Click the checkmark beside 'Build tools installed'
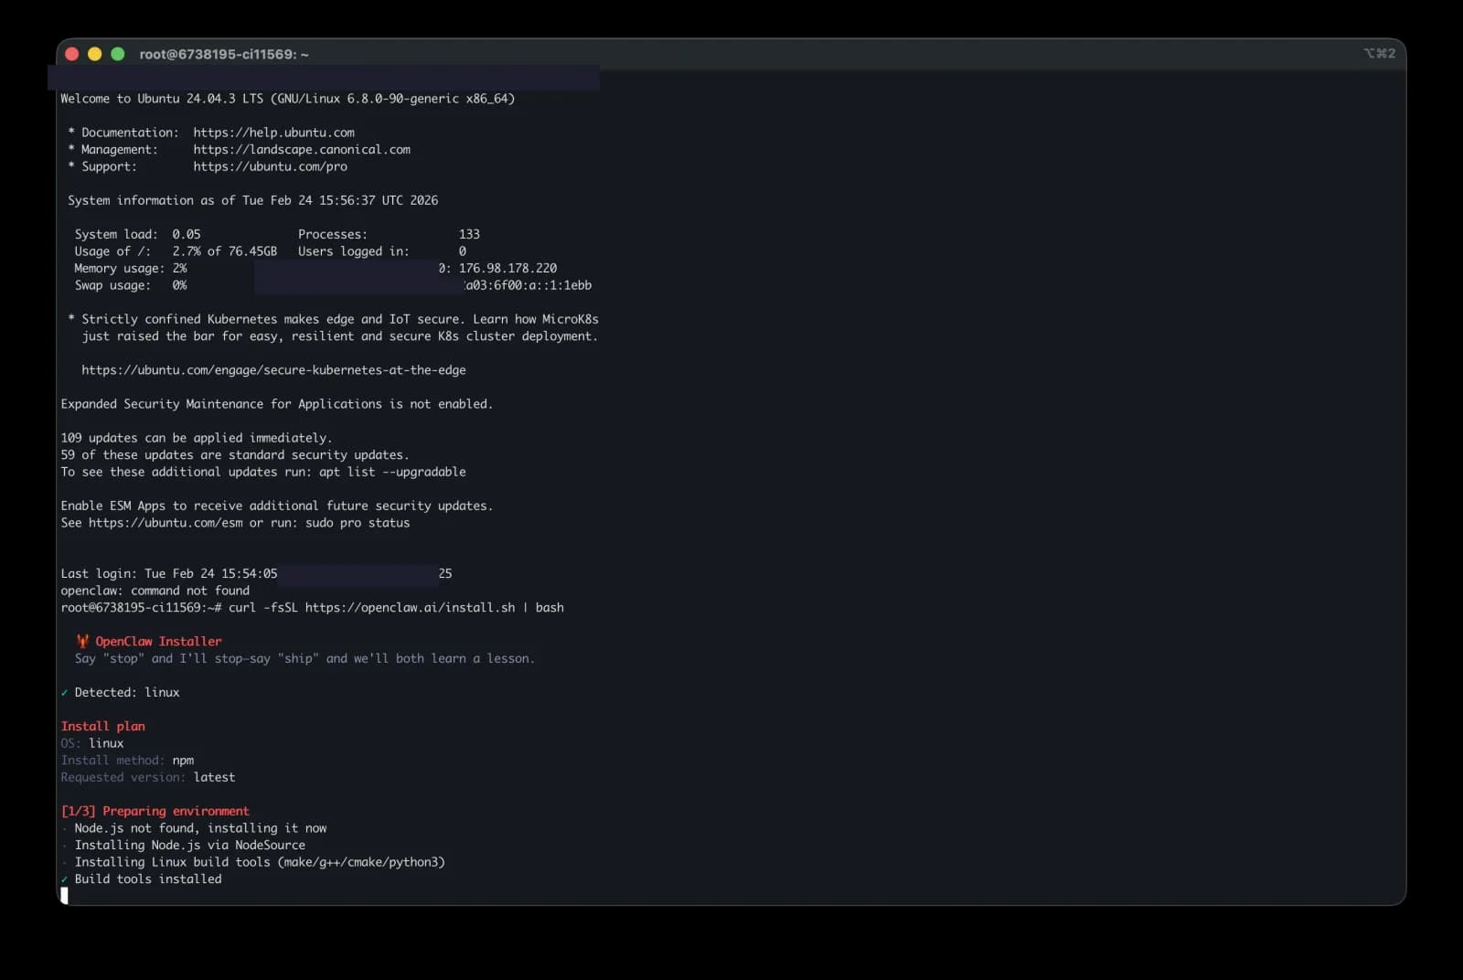 pyautogui.click(x=65, y=879)
